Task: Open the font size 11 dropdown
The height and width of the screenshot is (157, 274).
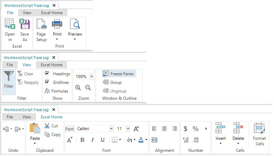Action: click(128, 129)
